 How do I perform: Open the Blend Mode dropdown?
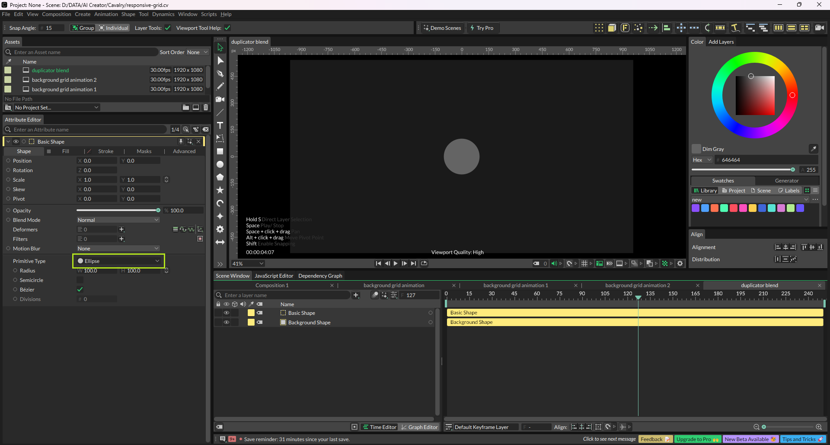pyautogui.click(x=118, y=220)
